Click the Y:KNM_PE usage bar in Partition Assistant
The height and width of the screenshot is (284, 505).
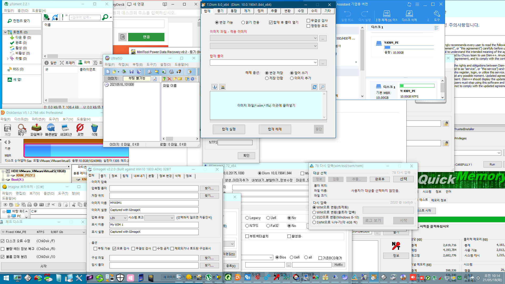click(x=409, y=47)
